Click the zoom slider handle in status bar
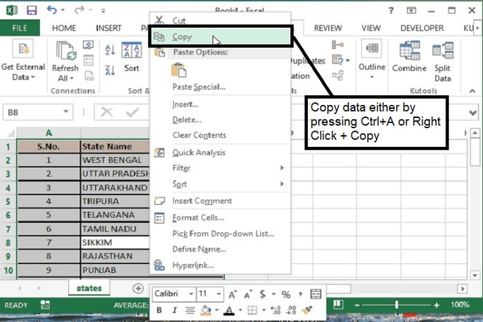Screen dimensions: 483x322 coord(397,305)
